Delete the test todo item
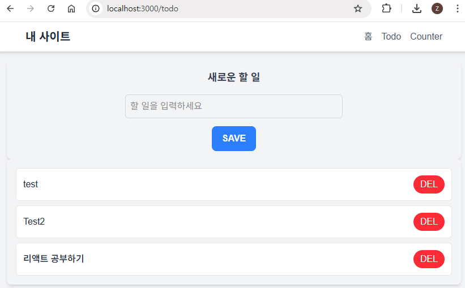This screenshot has width=465, height=288. tap(429, 184)
